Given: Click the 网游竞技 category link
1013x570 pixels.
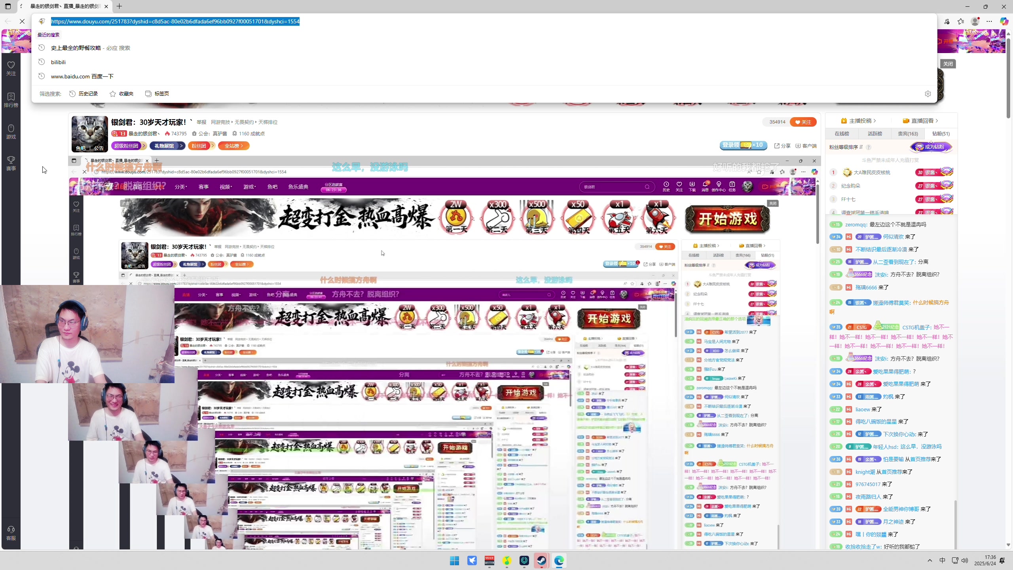Looking at the screenshot, I should tap(220, 122).
